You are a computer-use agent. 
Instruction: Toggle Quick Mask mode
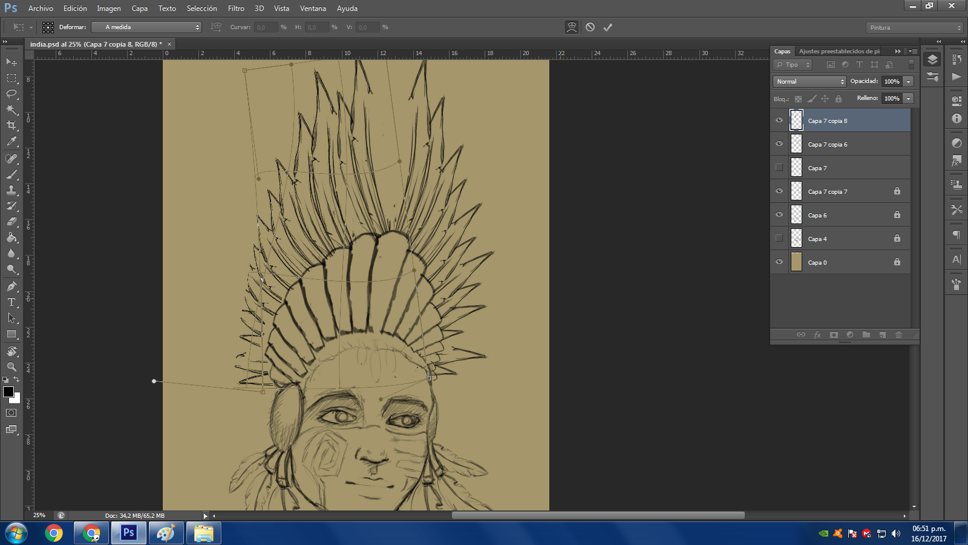coord(11,413)
